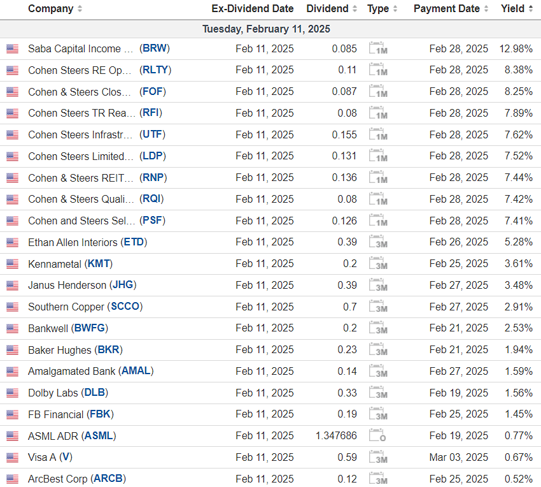Viewport: 541px width, 487px height.
Task: Sort by the Dividend column arrows
Action: coord(355,9)
